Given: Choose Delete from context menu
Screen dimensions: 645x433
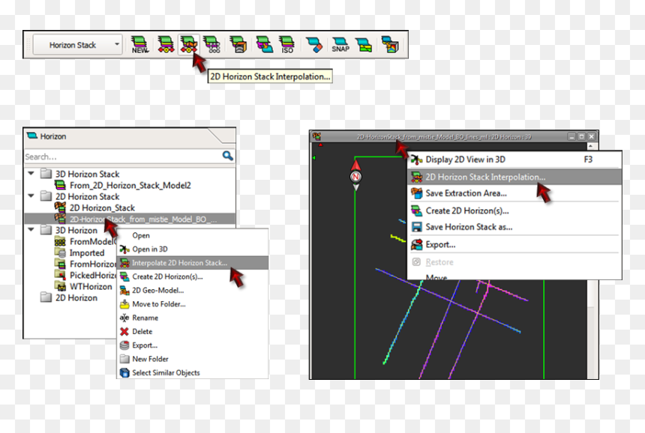Looking at the screenshot, I should [193, 332].
